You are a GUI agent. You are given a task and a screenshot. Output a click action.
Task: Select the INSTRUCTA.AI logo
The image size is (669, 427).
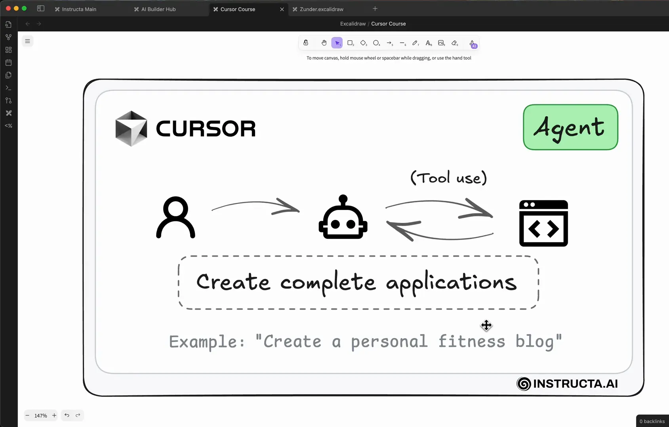(x=567, y=384)
